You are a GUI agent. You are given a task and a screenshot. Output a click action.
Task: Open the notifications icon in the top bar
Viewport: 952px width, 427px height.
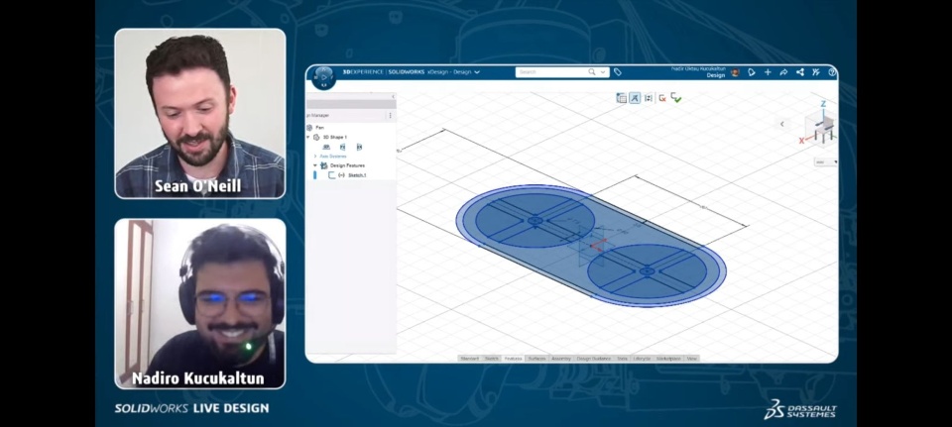coord(752,72)
